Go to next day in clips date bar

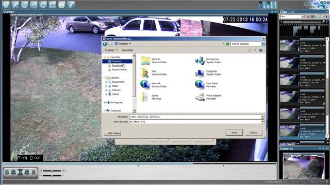[327, 22]
